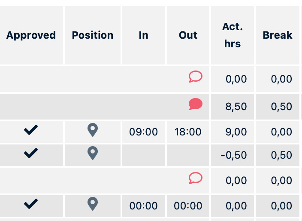Click the location pin in the 09:00 row
The height and width of the screenshot is (221, 302).
[x=93, y=130]
